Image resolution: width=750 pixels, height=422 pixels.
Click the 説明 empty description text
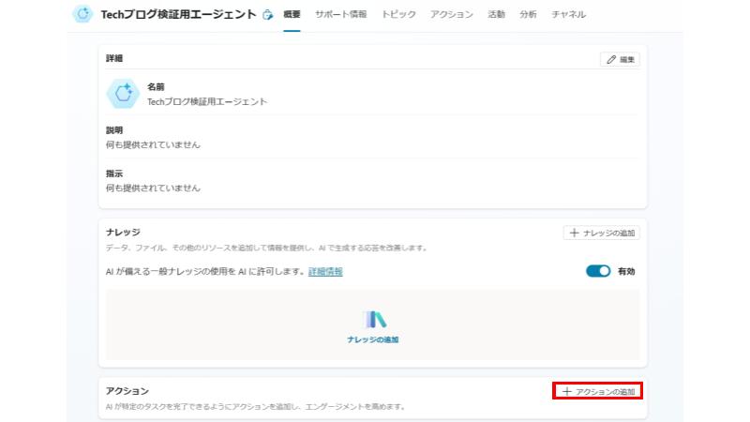pos(153,144)
